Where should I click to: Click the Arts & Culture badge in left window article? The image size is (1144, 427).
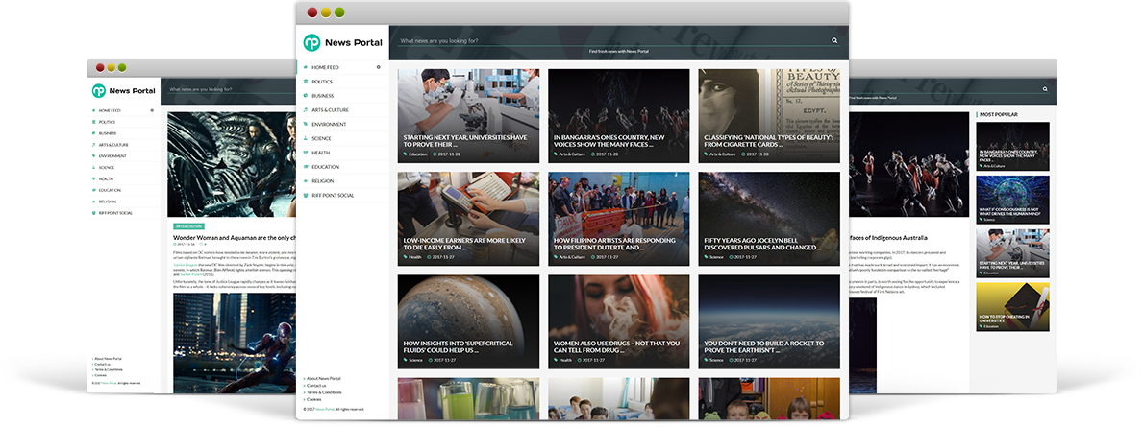(189, 226)
